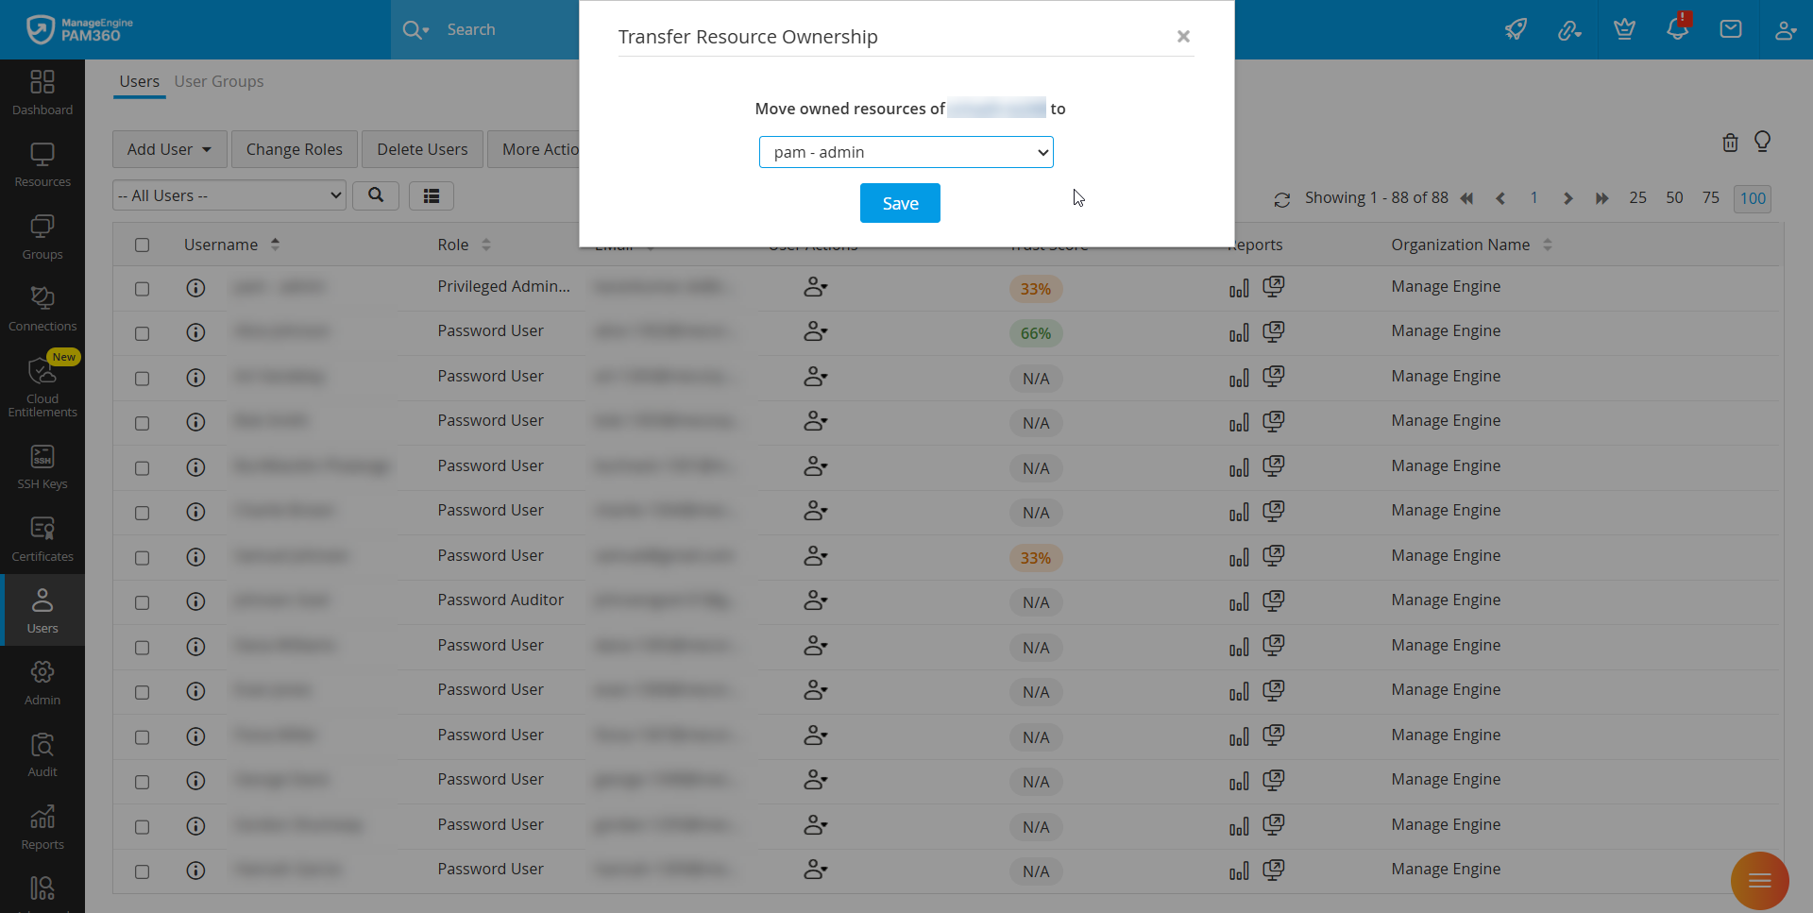Select the checkbox in the table header row
Screen dimensions: 1813x913
click(x=143, y=245)
